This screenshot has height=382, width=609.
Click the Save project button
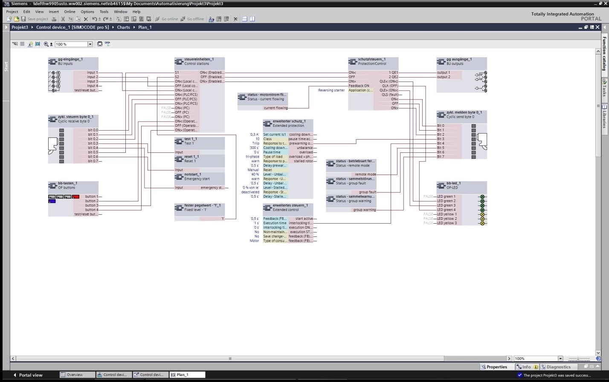pos(35,19)
